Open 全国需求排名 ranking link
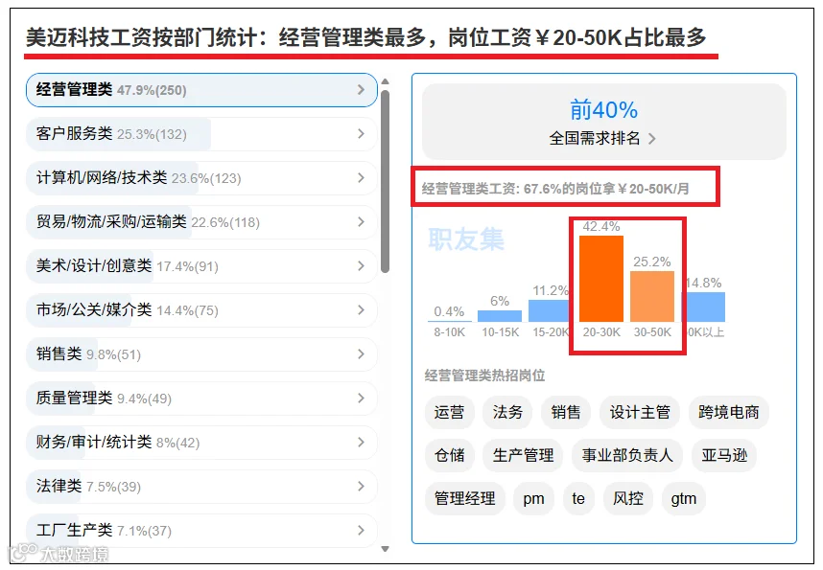 602,139
